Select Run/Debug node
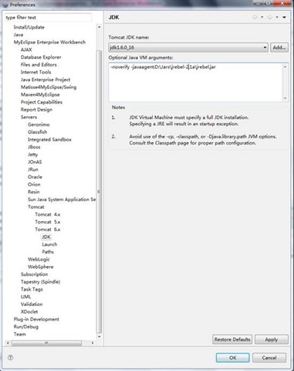Image resolution: width=294 pixels, height=371 pixels. [x=26, y=326]
